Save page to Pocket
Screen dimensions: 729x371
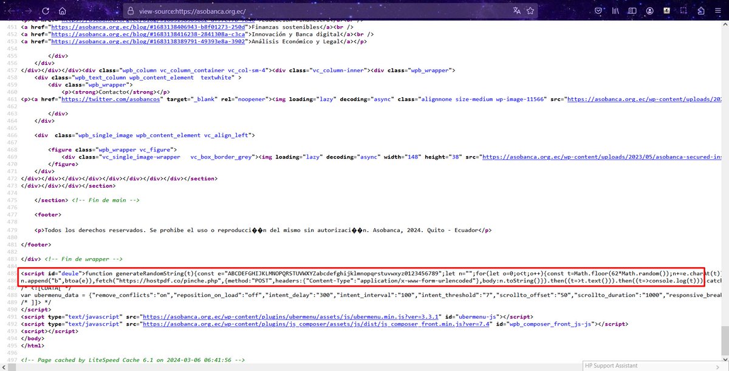click(x=598, y=10)
